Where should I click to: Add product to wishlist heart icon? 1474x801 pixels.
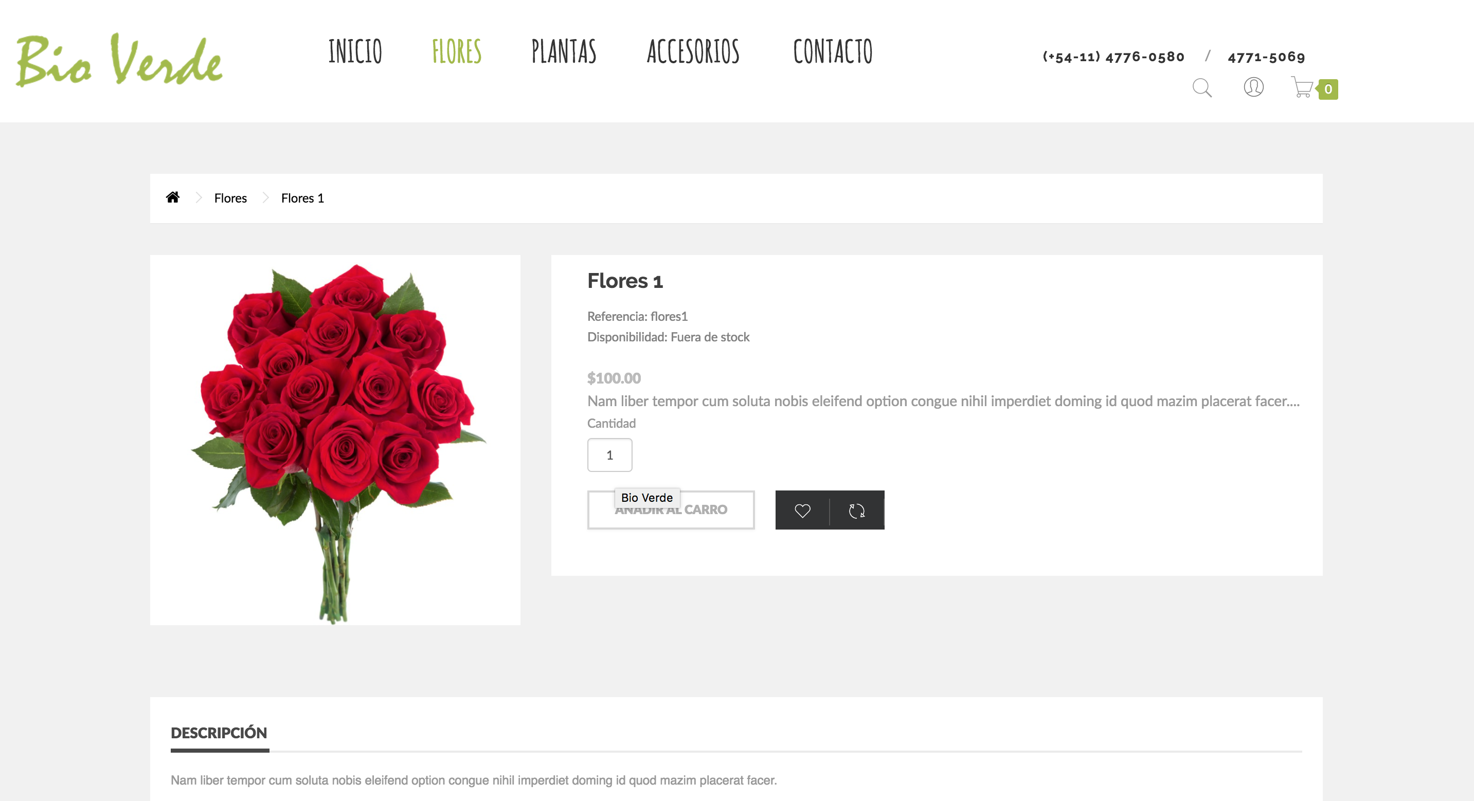[x=802, y=511]
